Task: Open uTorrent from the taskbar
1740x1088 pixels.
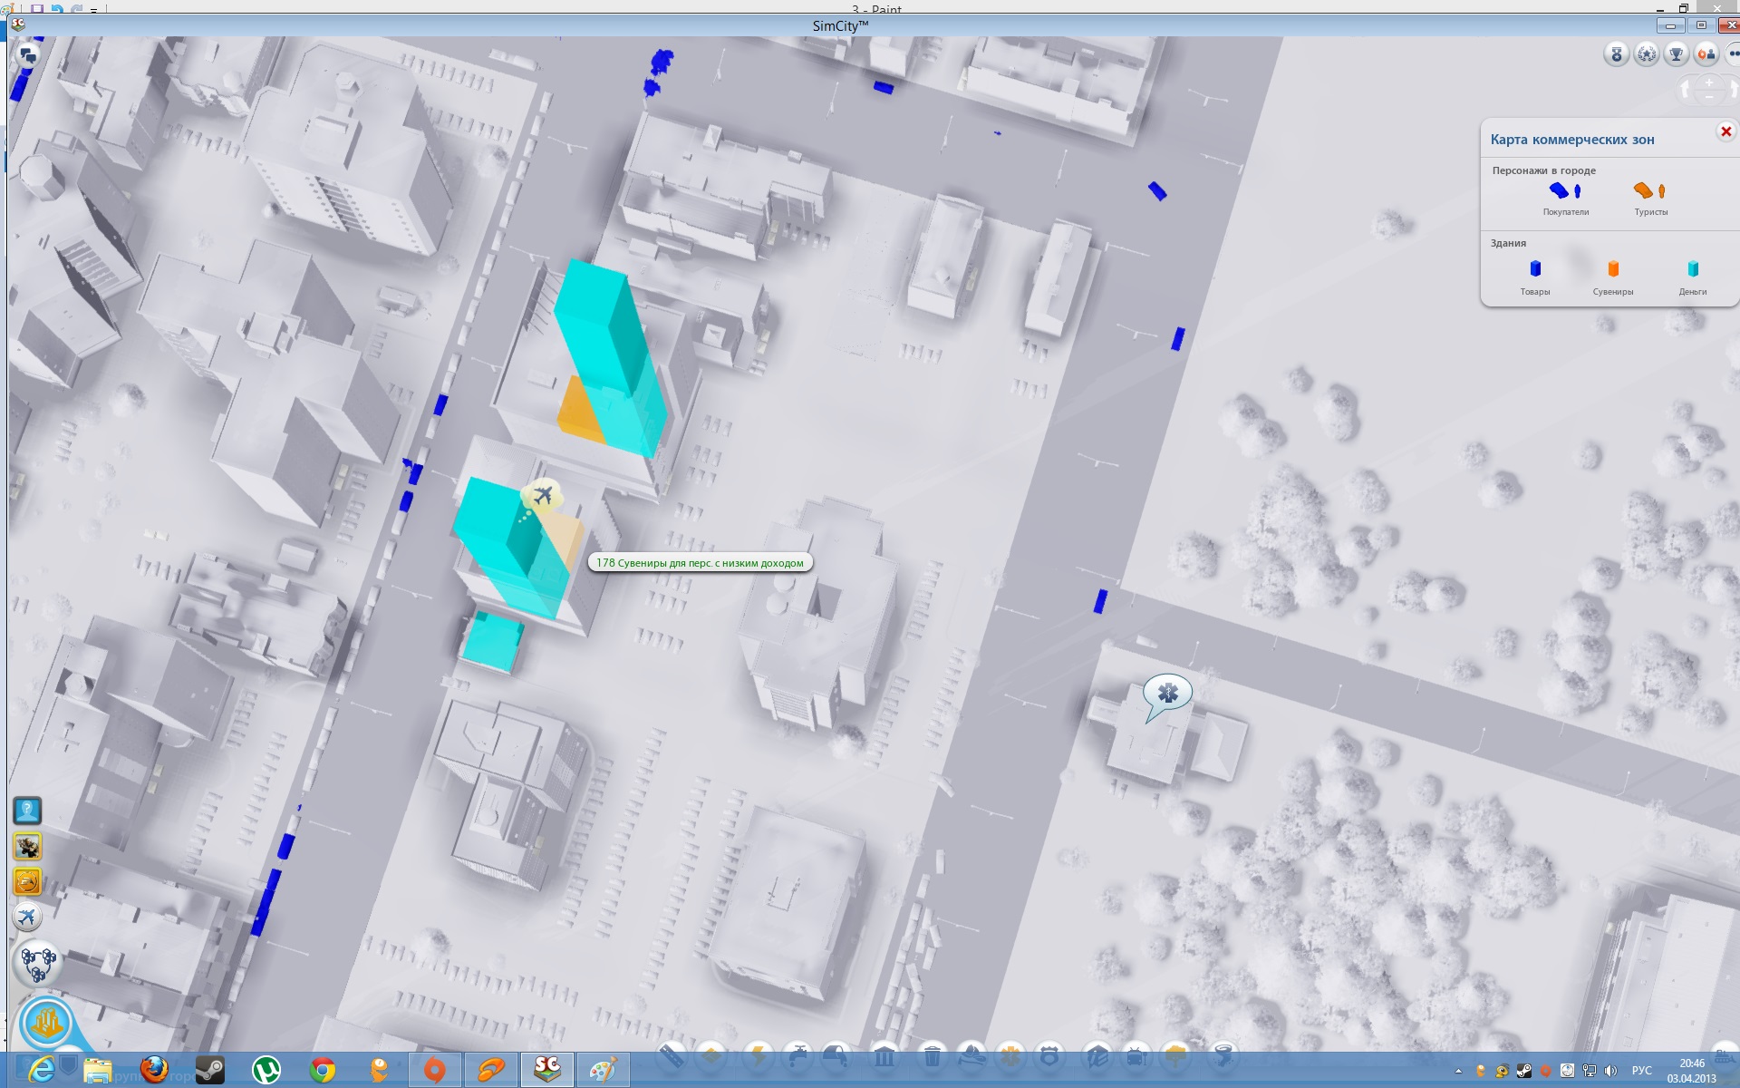Action: coord(266,1071)
